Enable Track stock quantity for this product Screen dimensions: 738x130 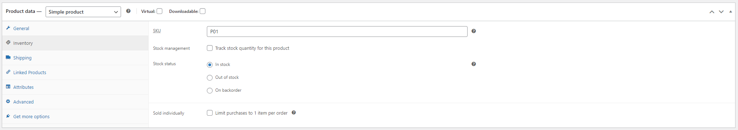tap(210, 48)
